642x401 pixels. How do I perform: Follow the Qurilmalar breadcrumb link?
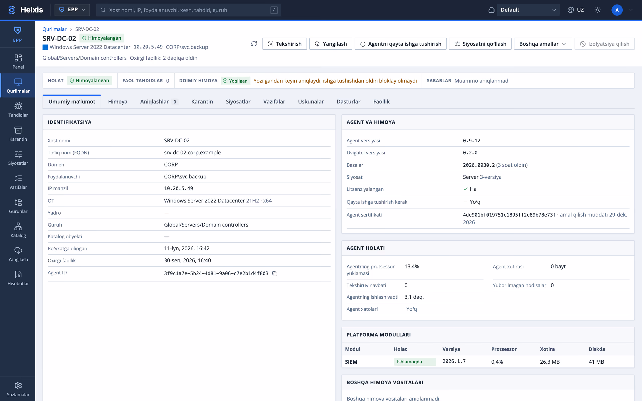(54, 29)
